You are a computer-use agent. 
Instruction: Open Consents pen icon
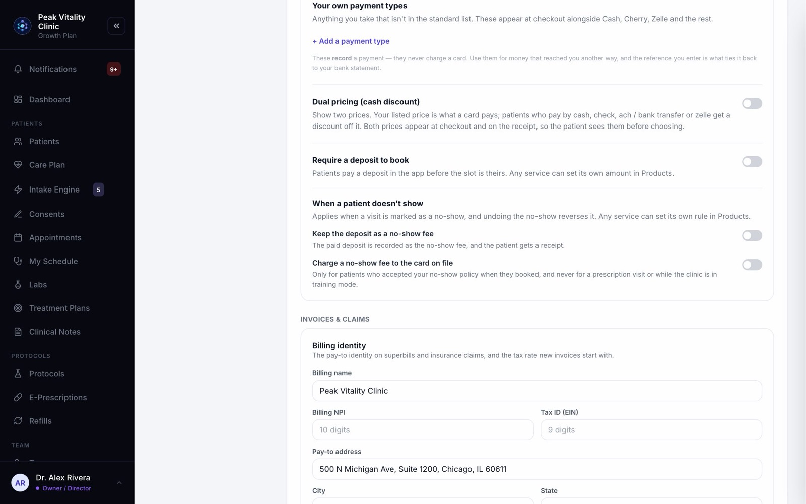pyautogui.click(x=18, y=214)
